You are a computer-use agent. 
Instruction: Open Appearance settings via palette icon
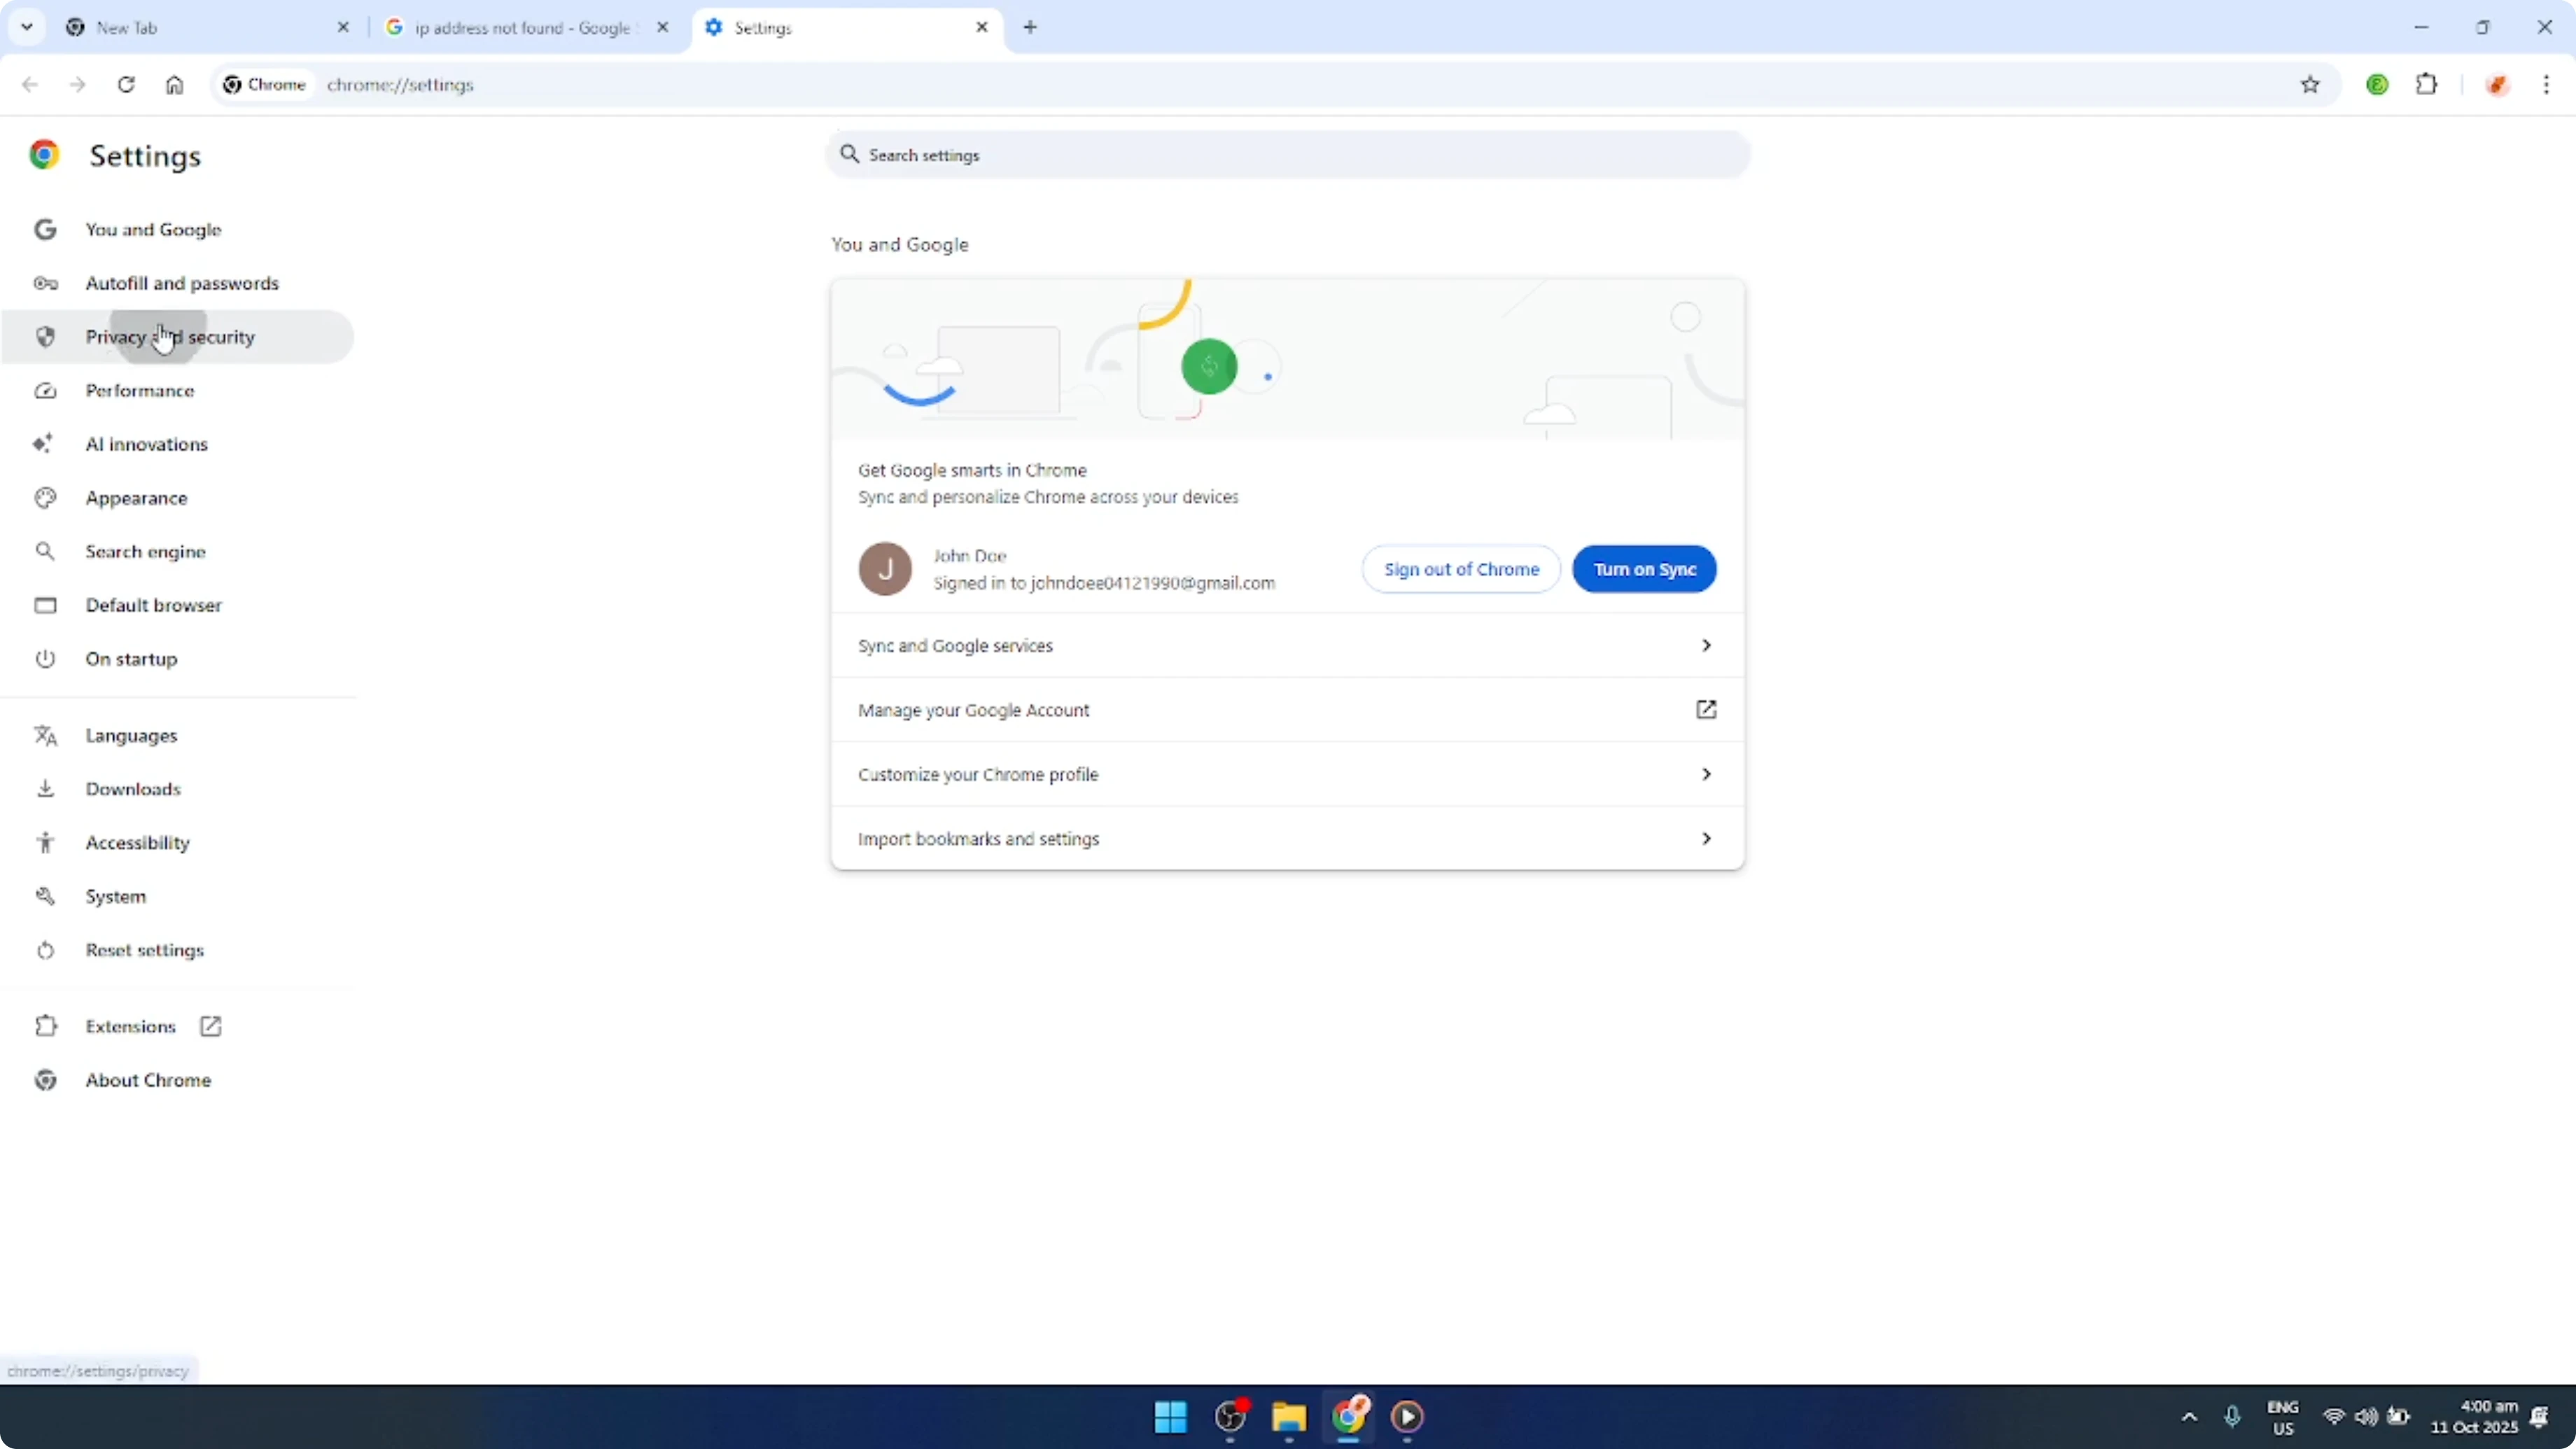[45, 497]
